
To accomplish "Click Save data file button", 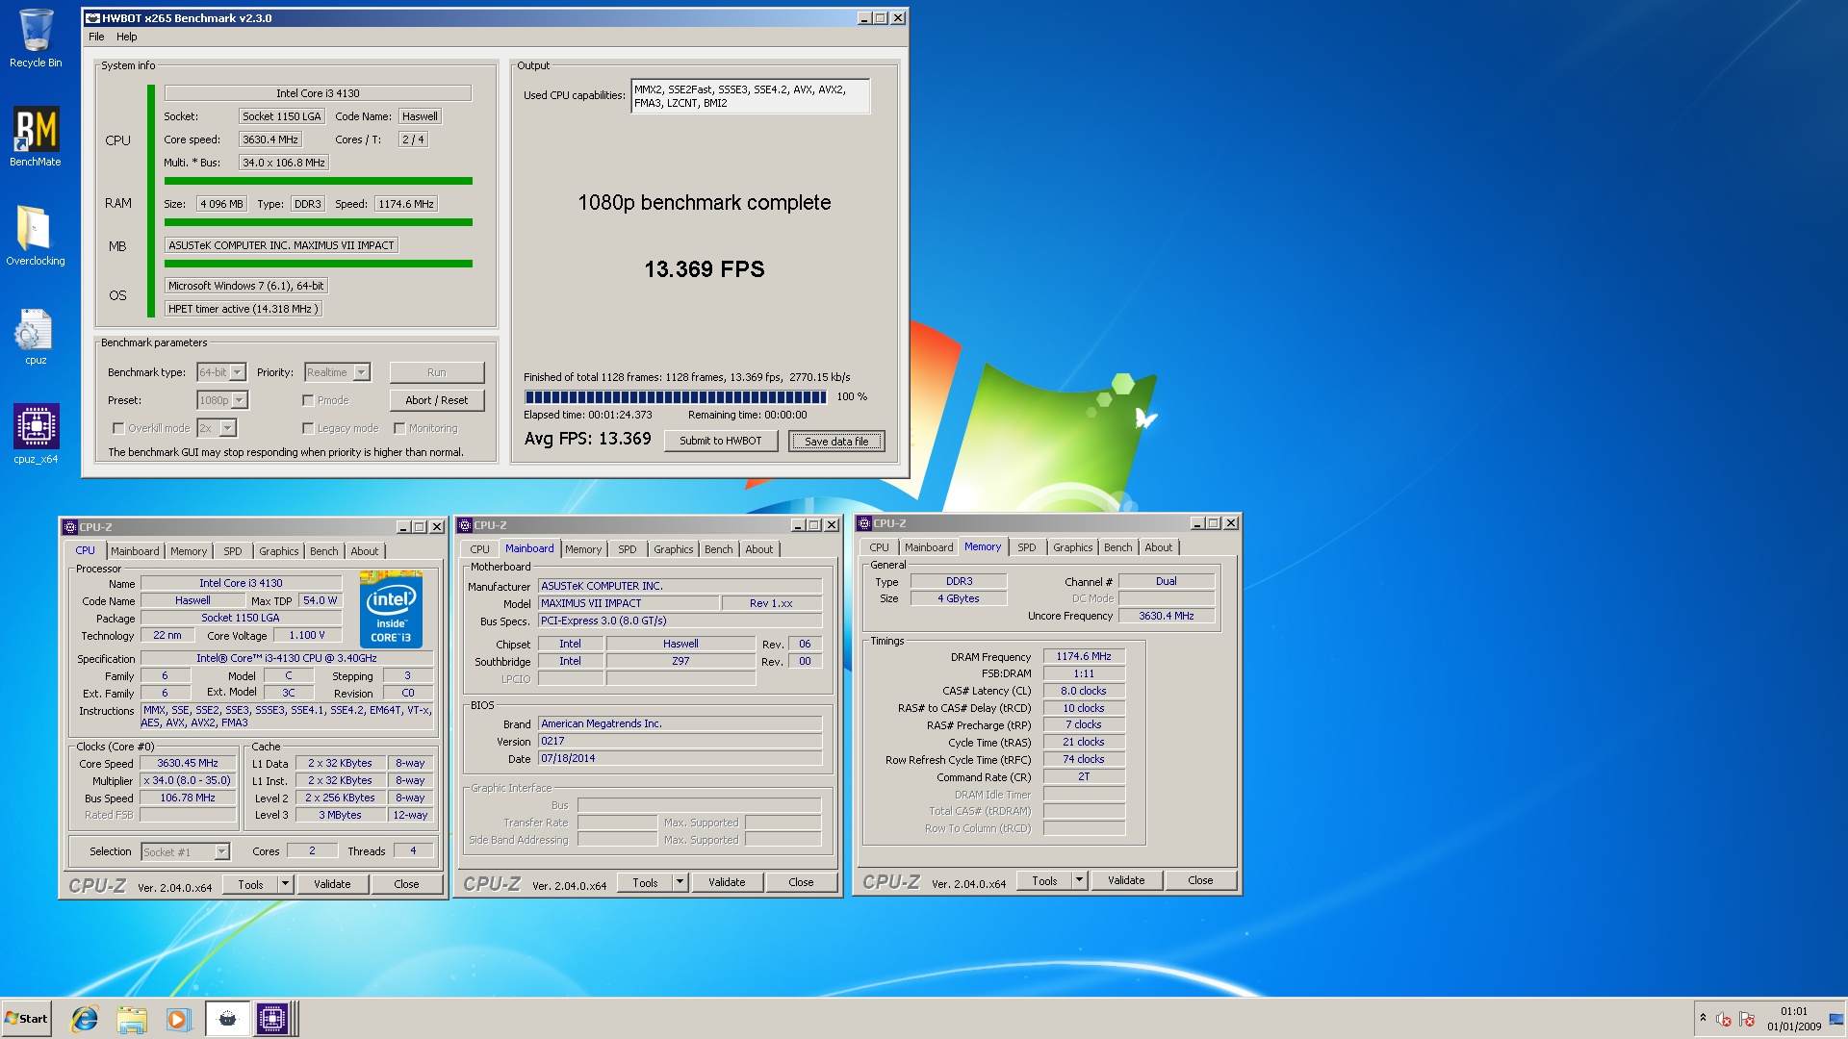I will [836, 442].
